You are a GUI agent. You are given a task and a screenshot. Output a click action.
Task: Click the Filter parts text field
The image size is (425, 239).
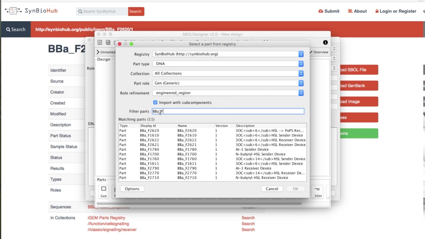point(228,111)
